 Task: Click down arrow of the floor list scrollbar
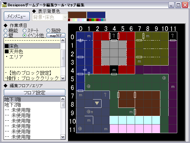pos(63,137)
